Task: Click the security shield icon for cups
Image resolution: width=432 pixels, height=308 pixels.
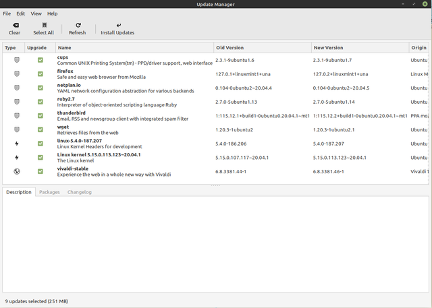Action: (x=17, y=60)
